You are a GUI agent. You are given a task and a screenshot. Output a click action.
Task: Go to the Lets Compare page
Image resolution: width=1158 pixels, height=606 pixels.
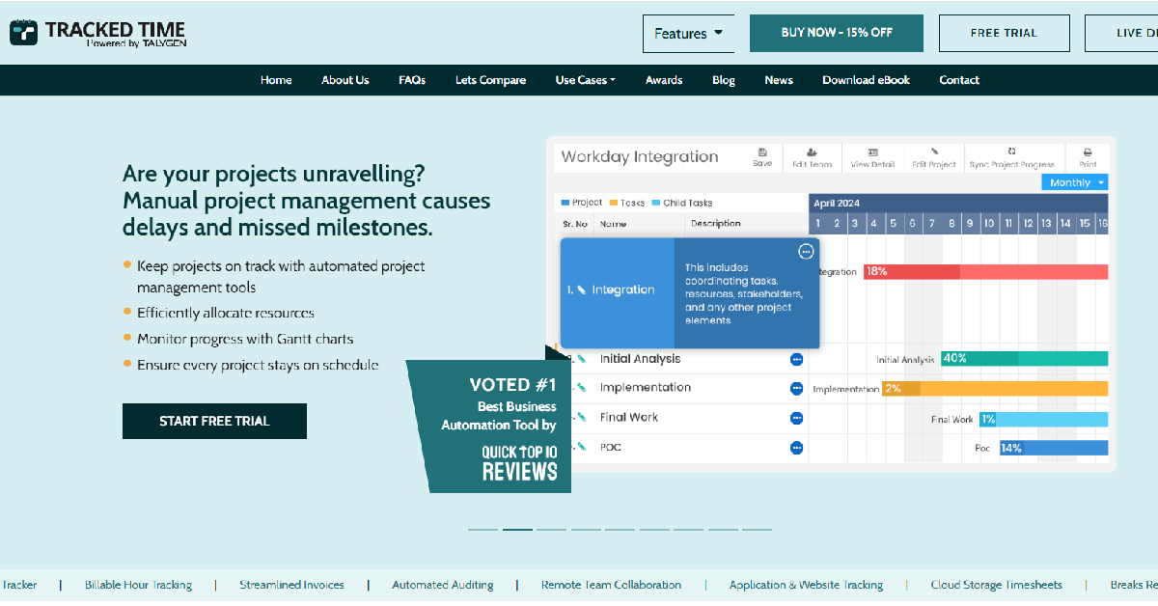tap(490, 80)
